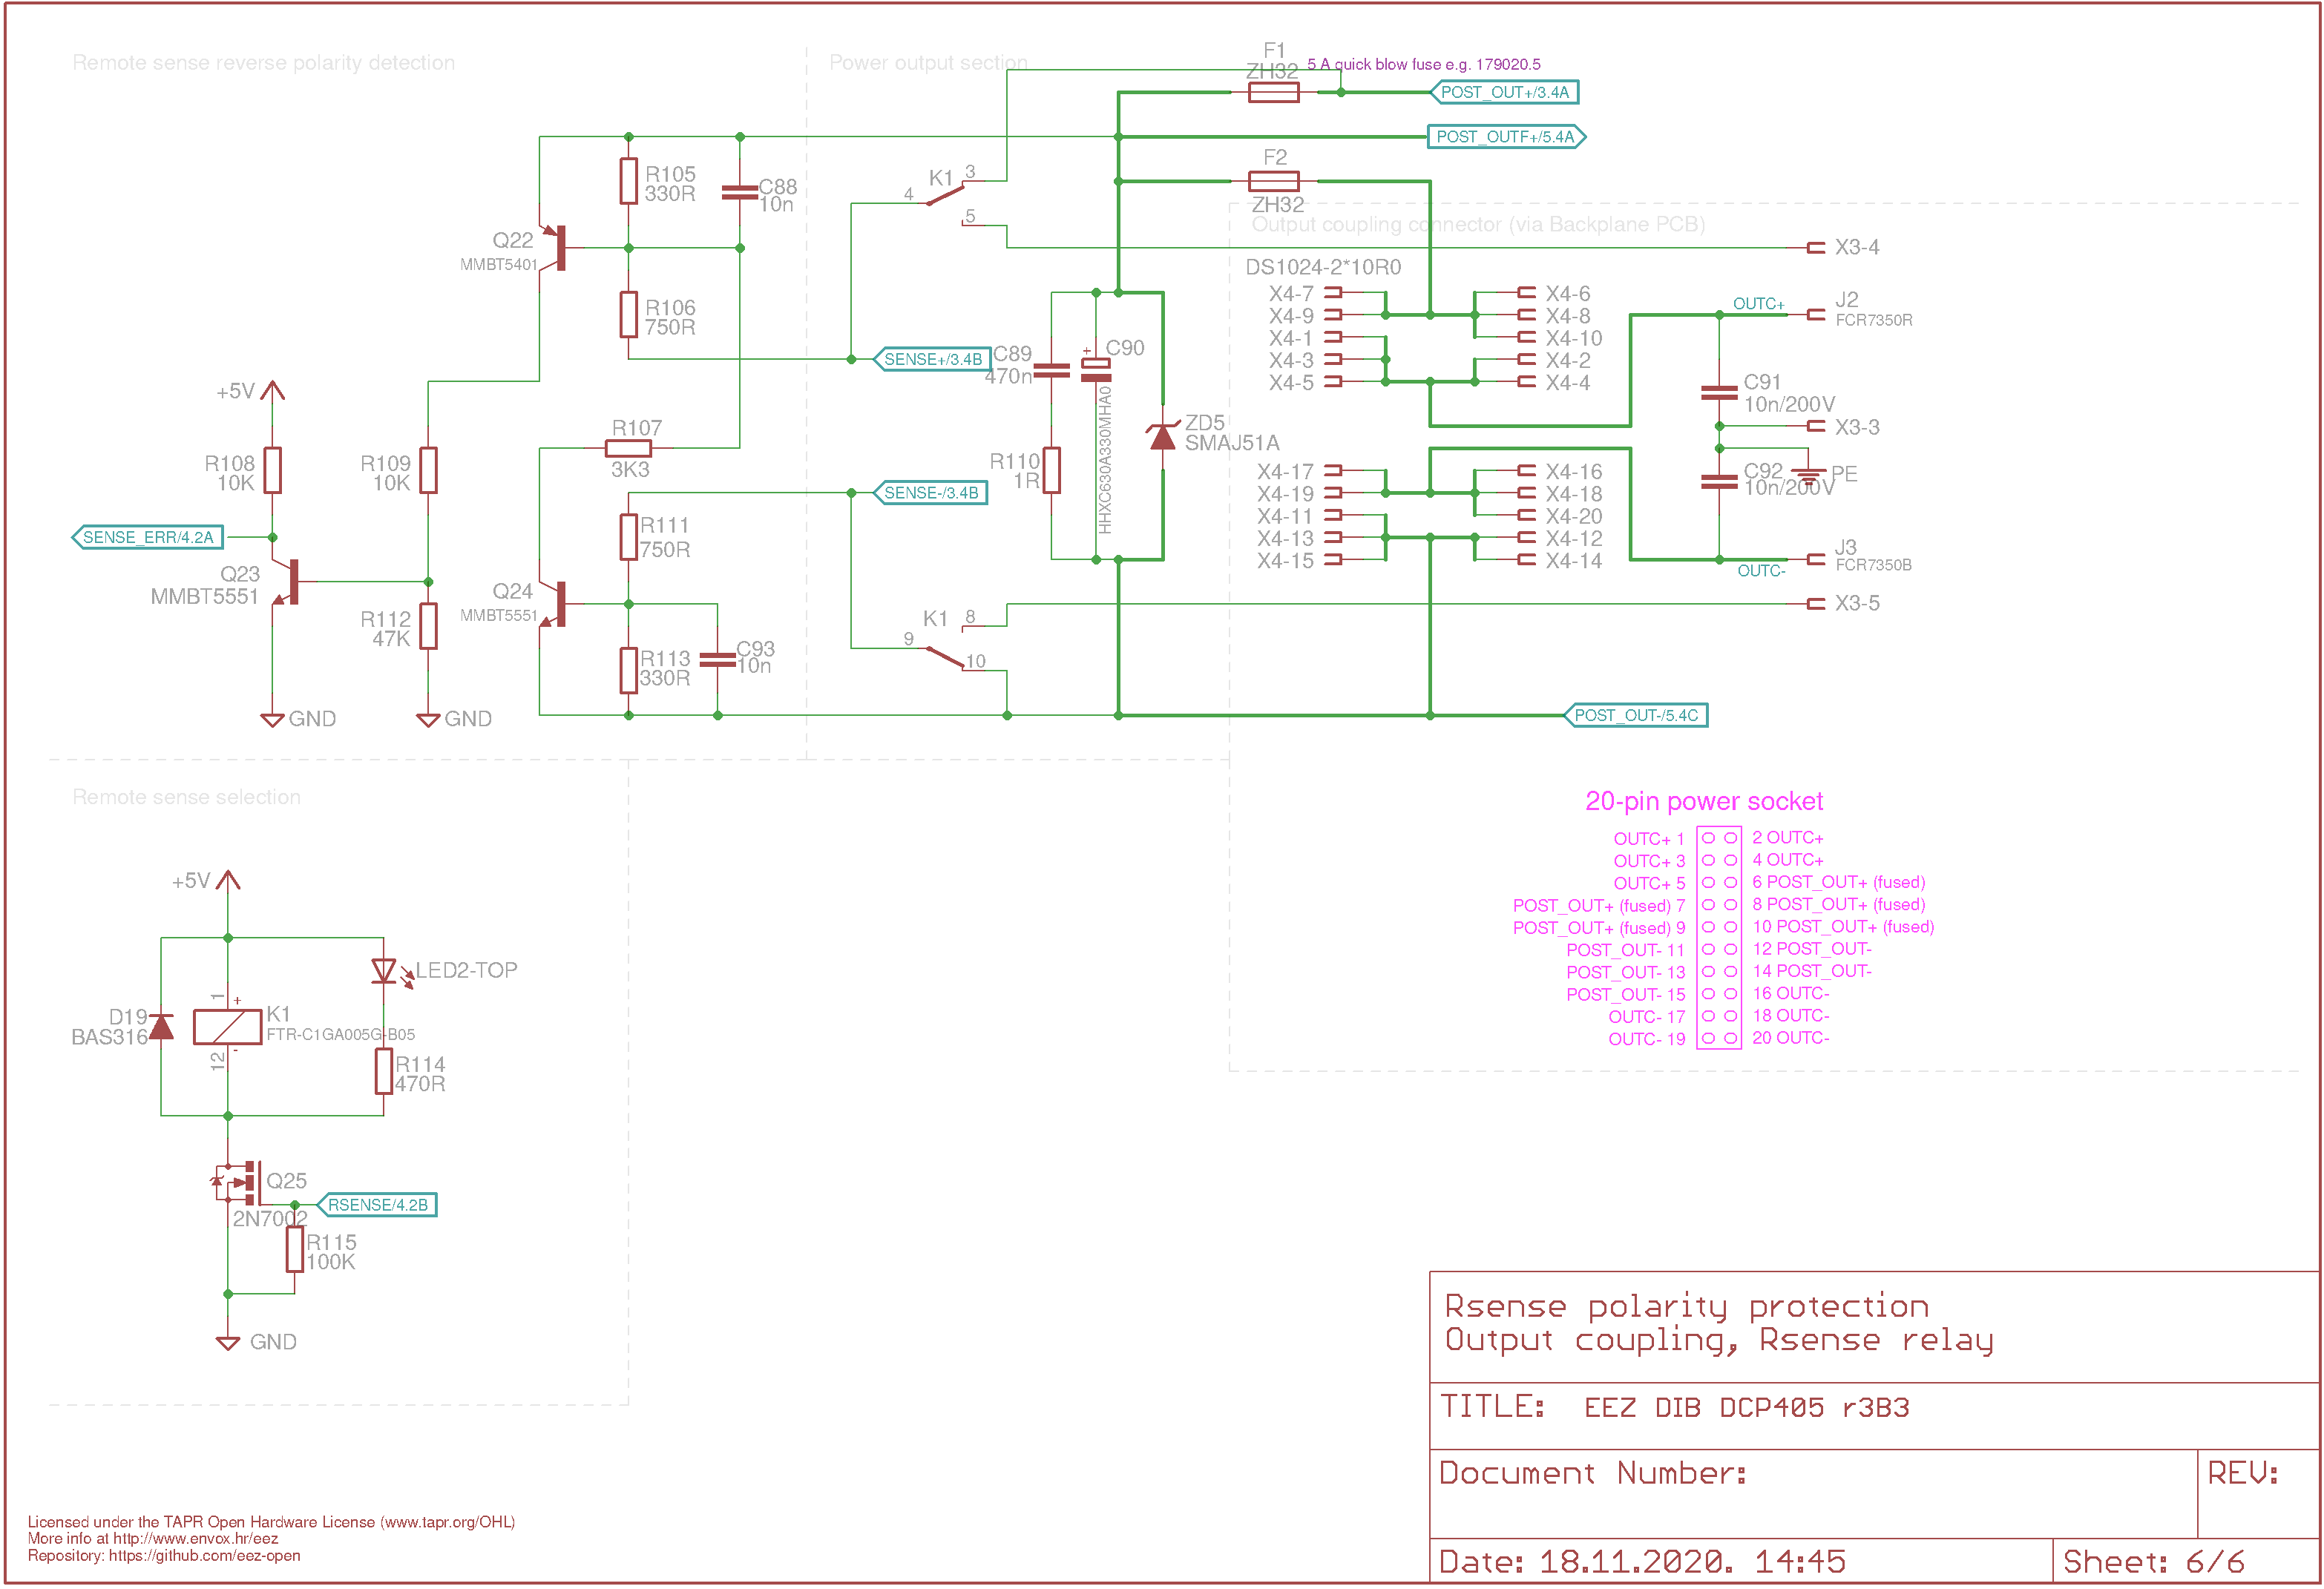This screenshot has height=1589, width=2324.
Task: Click the F1 ZH32 fuse symbol
Action: 1274,92
